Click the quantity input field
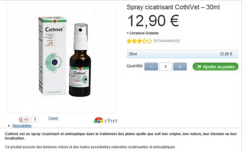242x152 pixels. pos(165,66)
